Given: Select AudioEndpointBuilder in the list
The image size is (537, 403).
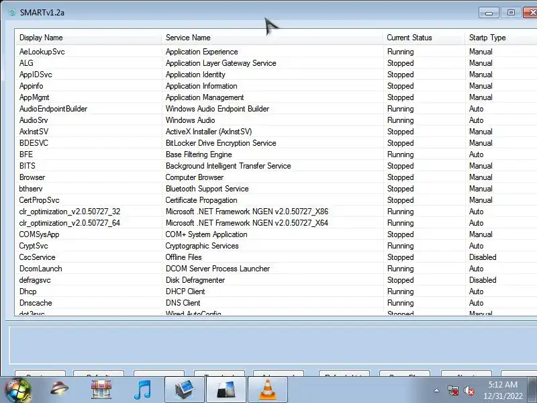Looking at the screenshot, I should click(x=54, y=109).
